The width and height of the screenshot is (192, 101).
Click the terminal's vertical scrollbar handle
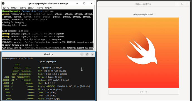tap(94, 46)
